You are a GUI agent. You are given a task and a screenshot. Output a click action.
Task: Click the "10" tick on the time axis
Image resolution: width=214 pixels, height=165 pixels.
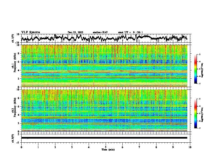[190, 147]
